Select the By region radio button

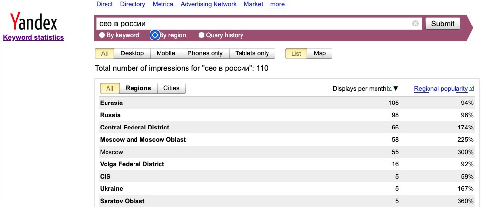[x=155, y=35]
